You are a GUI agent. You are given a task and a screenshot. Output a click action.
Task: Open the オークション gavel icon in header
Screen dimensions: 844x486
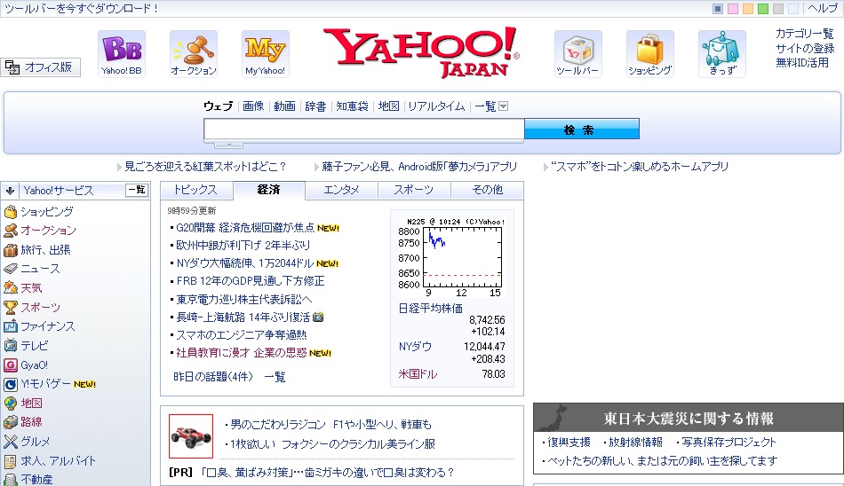click(194, 54)
